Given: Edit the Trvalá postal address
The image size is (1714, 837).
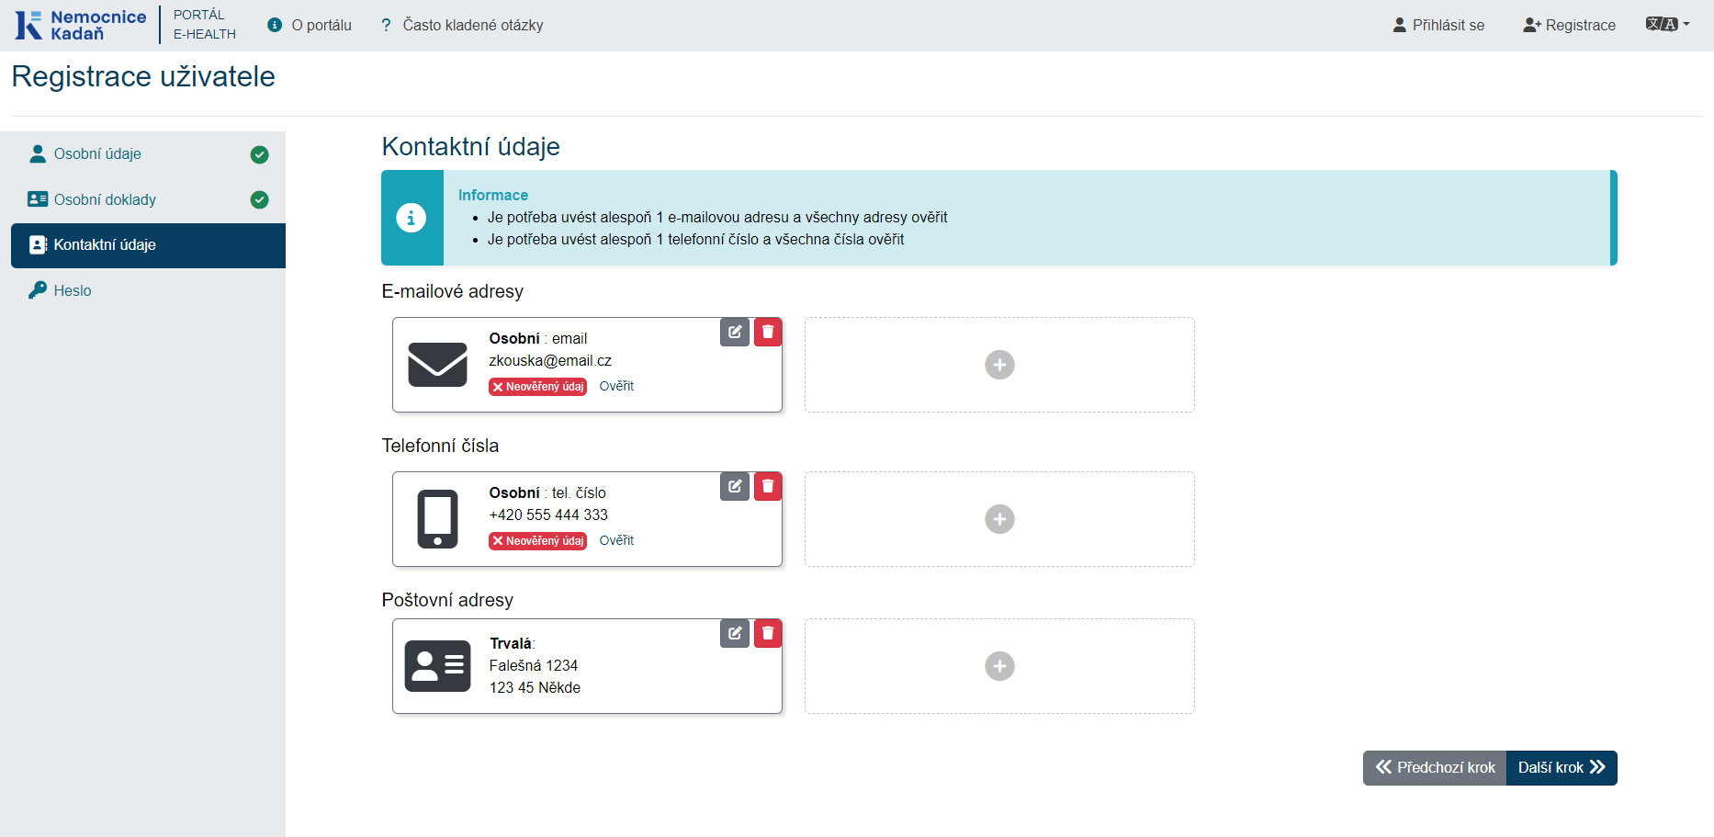Looking at the screenshot, I should click(x=735, y=633).
